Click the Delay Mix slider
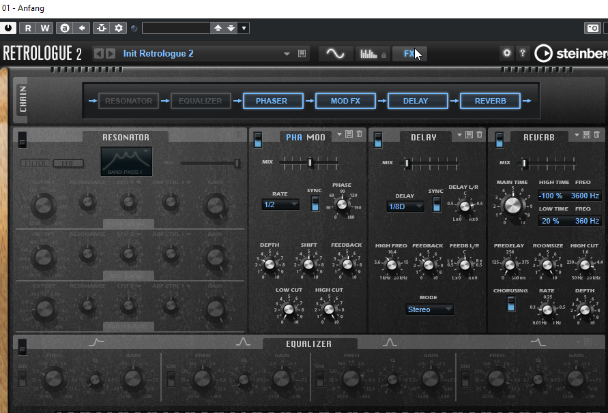The width and height of the screenshot is (608, 413). [430, 163]
